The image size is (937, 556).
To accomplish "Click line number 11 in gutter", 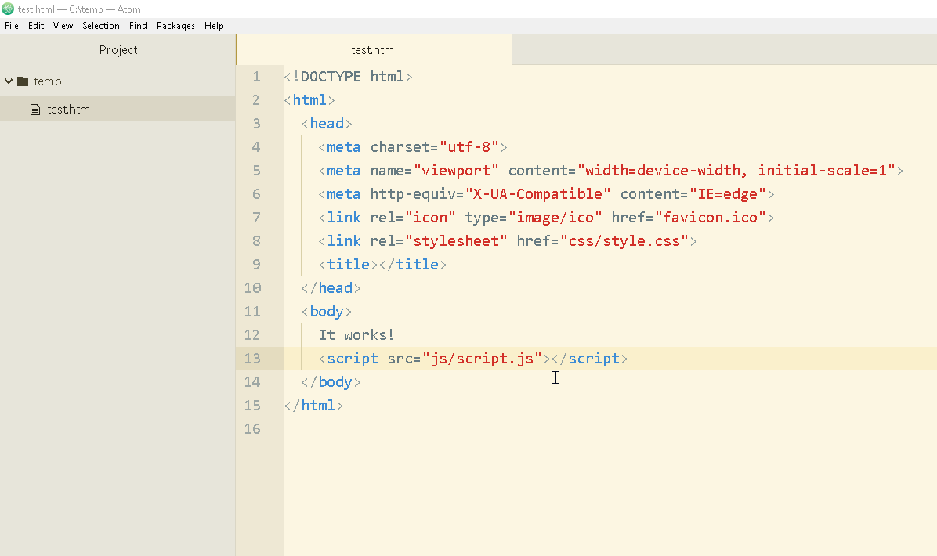I will 252,311.
